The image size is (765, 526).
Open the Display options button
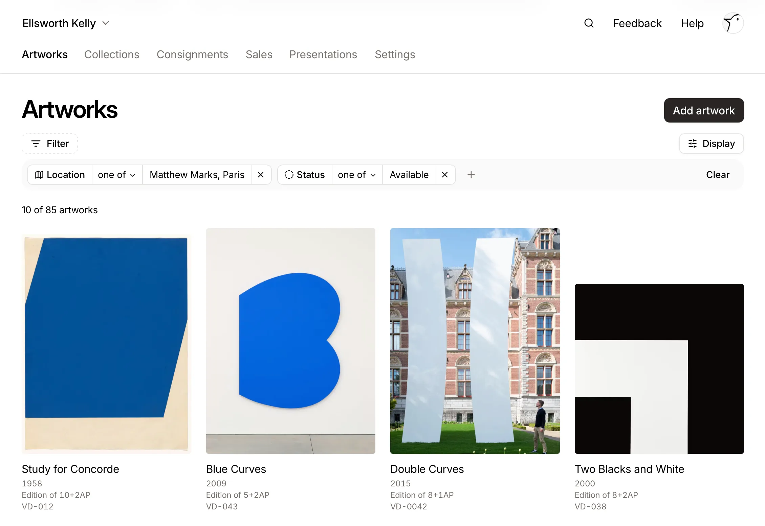coord(711,144)
